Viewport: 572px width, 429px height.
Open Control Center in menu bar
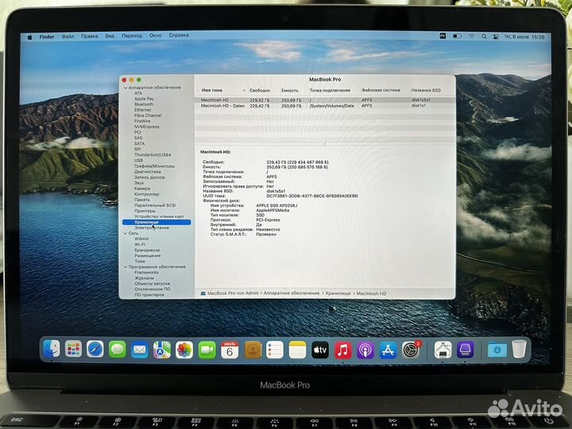496,37
